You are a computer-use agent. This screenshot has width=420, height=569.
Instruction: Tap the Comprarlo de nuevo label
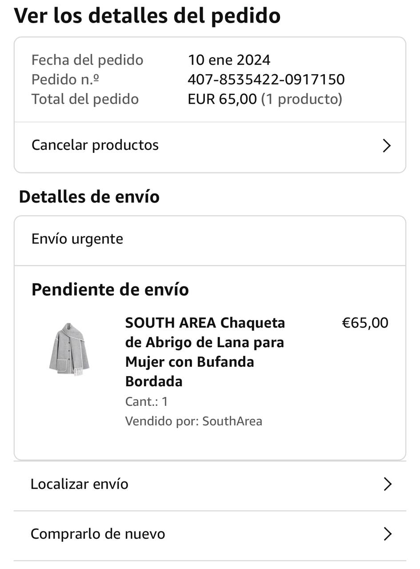coord(98,533)
